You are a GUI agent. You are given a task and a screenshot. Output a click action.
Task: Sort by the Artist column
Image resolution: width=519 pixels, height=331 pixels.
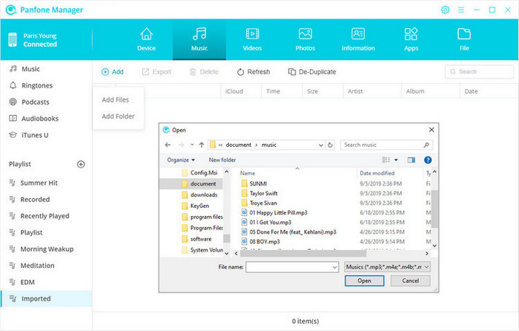pyautogui.click(x=355, y=91)
